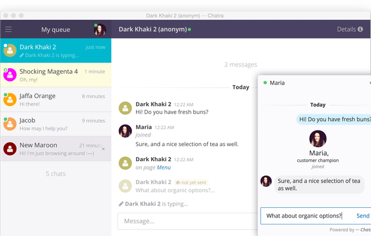The width and height of the screenshot is (371, 236).
Task: Click widget reply bubble about tea selection
Action: [319, 184]
